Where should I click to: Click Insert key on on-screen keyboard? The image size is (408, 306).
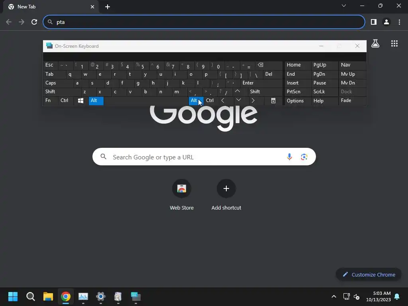(298, 83)
